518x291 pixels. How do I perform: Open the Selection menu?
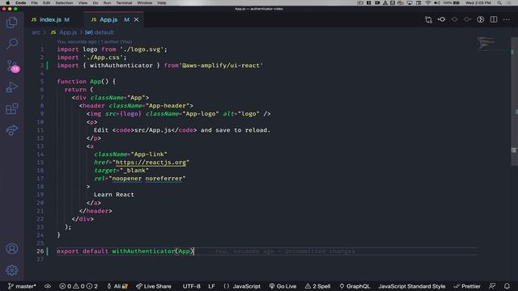pos(64,2)
